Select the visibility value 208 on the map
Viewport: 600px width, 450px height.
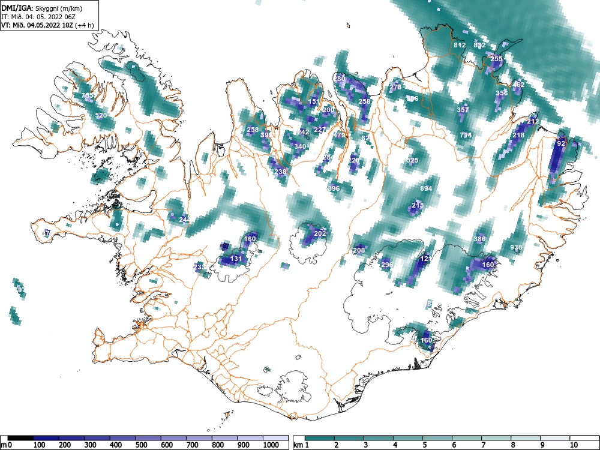359,250
